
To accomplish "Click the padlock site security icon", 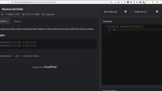I will pyautogui.click(x=12, y=2).
